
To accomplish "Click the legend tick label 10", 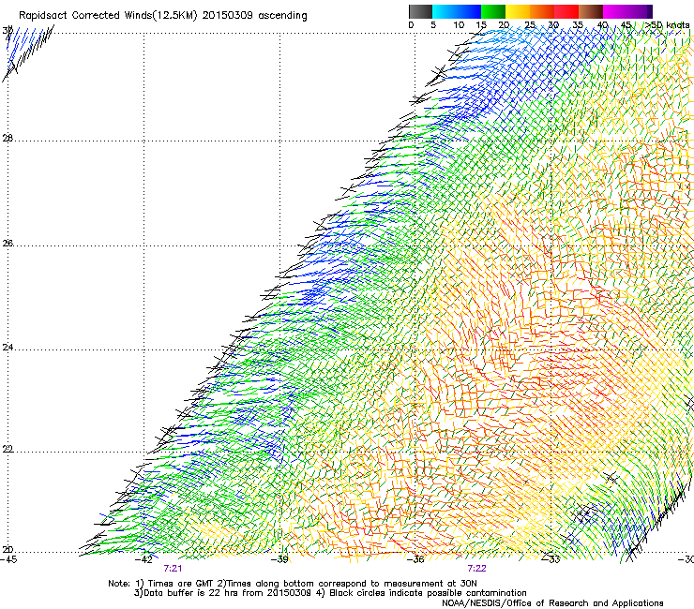I will tap(459, 25).
